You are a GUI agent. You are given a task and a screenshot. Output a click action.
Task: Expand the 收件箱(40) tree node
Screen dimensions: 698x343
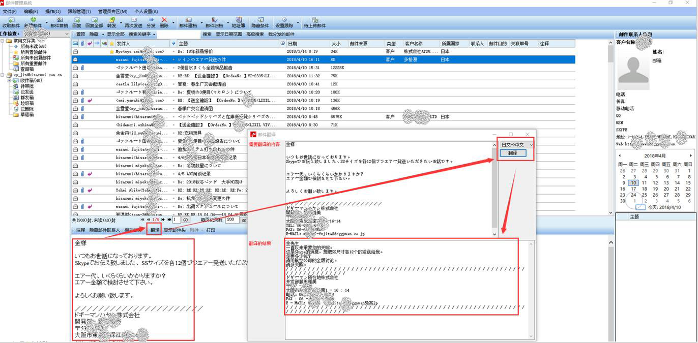pyautogui.click(x=10, y=80)
